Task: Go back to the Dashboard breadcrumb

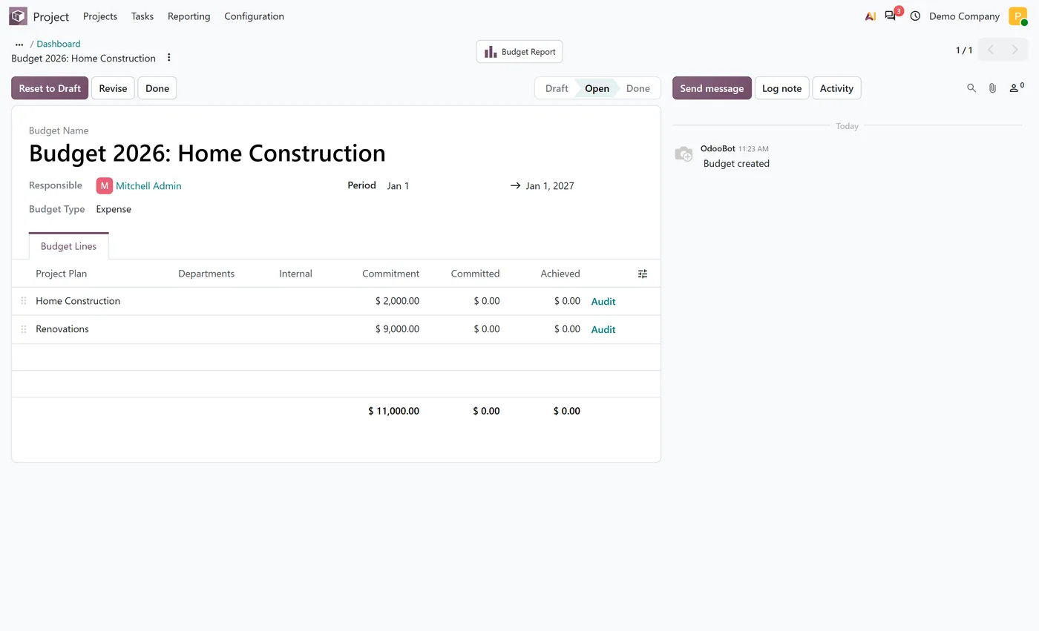Action: (x=59, y=44)
